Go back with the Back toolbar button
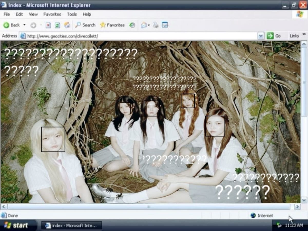 point(12,25)
